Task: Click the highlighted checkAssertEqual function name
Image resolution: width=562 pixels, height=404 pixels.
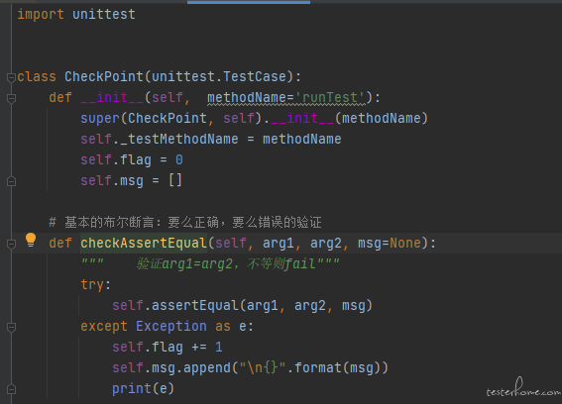Action: point(144,244)
